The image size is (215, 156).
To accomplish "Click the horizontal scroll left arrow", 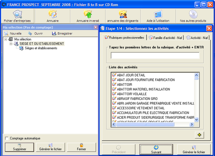I will (x=114, y=124).
